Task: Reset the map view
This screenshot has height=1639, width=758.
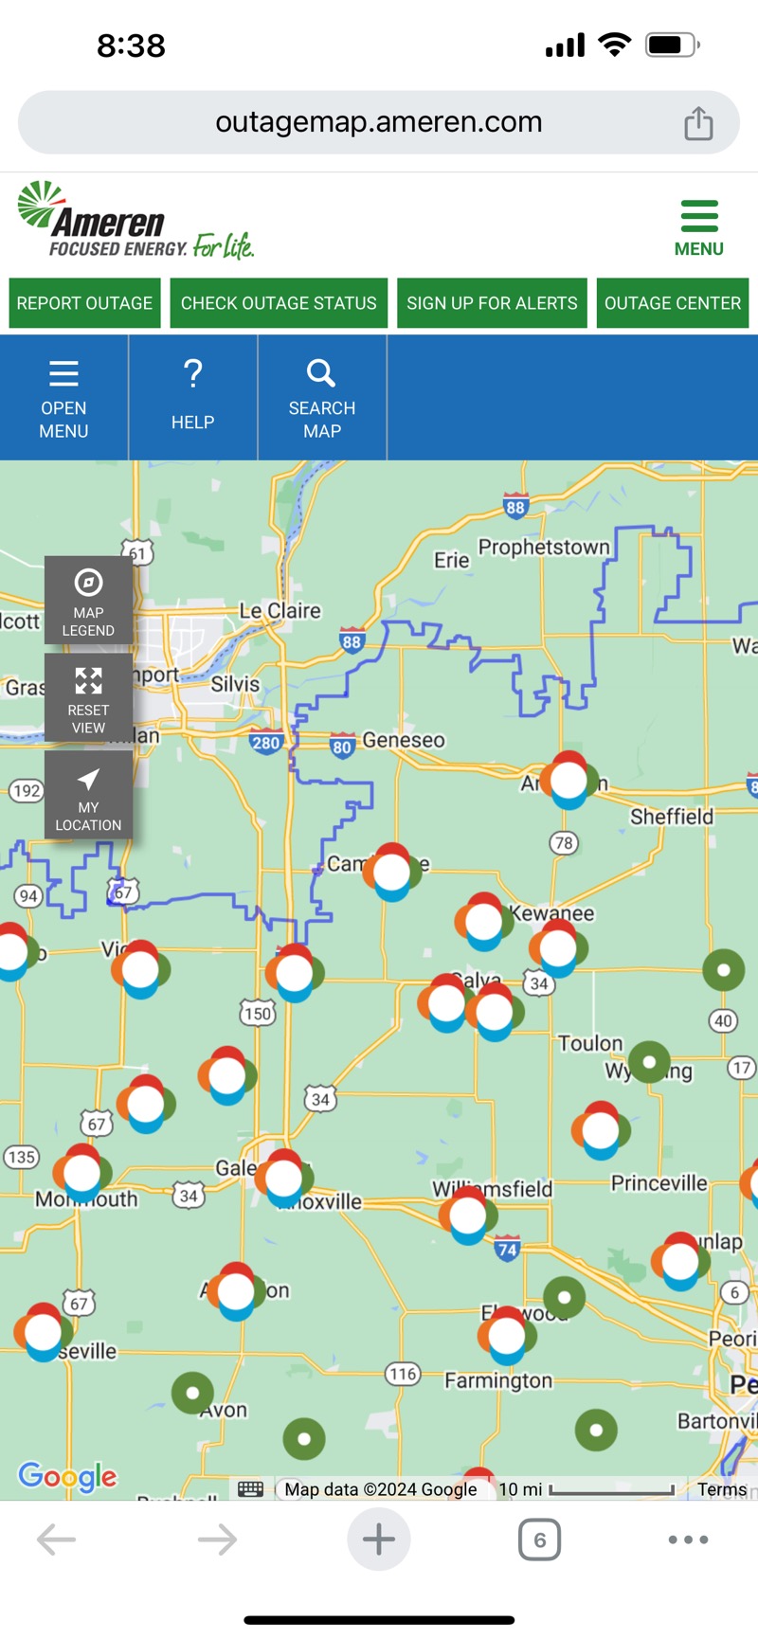Action: 88,698
